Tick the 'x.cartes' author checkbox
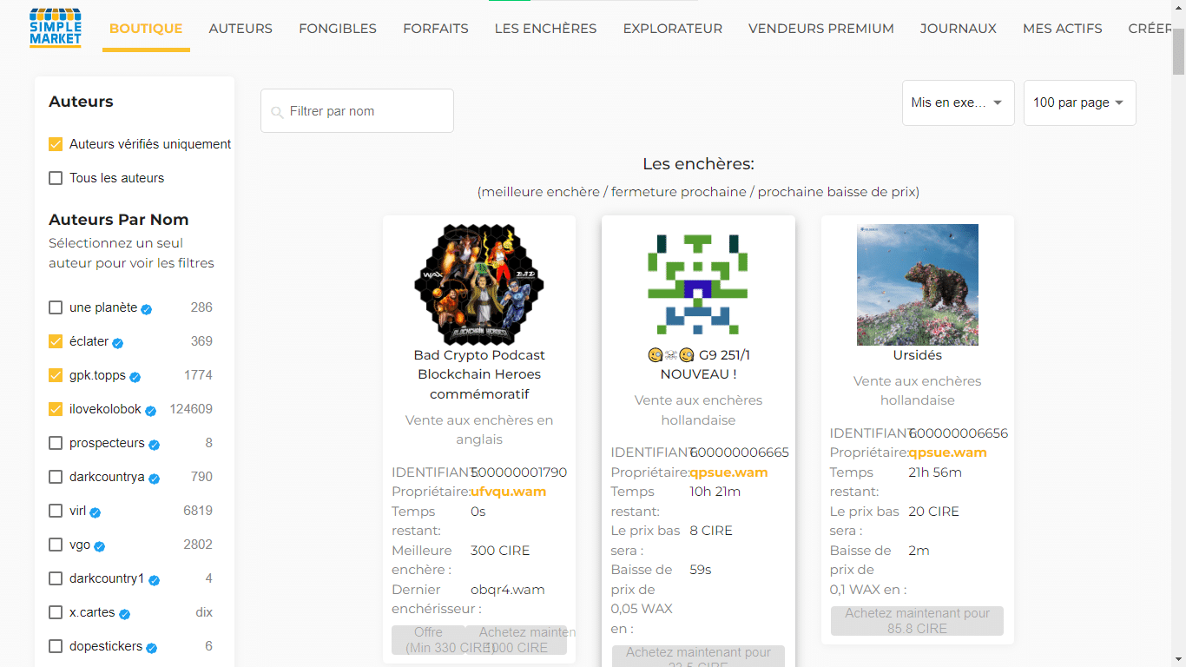The width and height of the screenshot is (1186, 667). (x=56, y=612)
